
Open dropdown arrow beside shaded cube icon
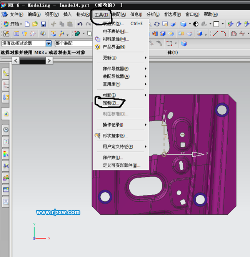click(190, 24)
